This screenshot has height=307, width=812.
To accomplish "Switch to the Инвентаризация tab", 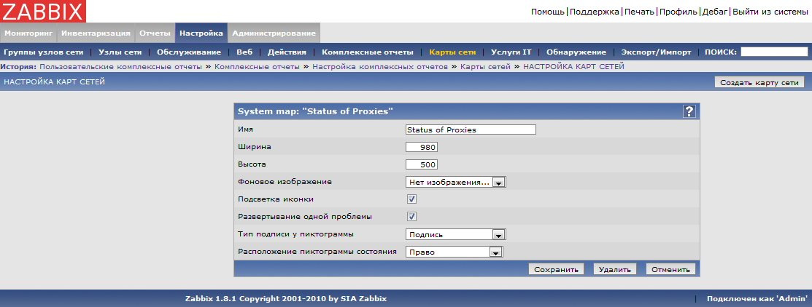I will [96, 33].
